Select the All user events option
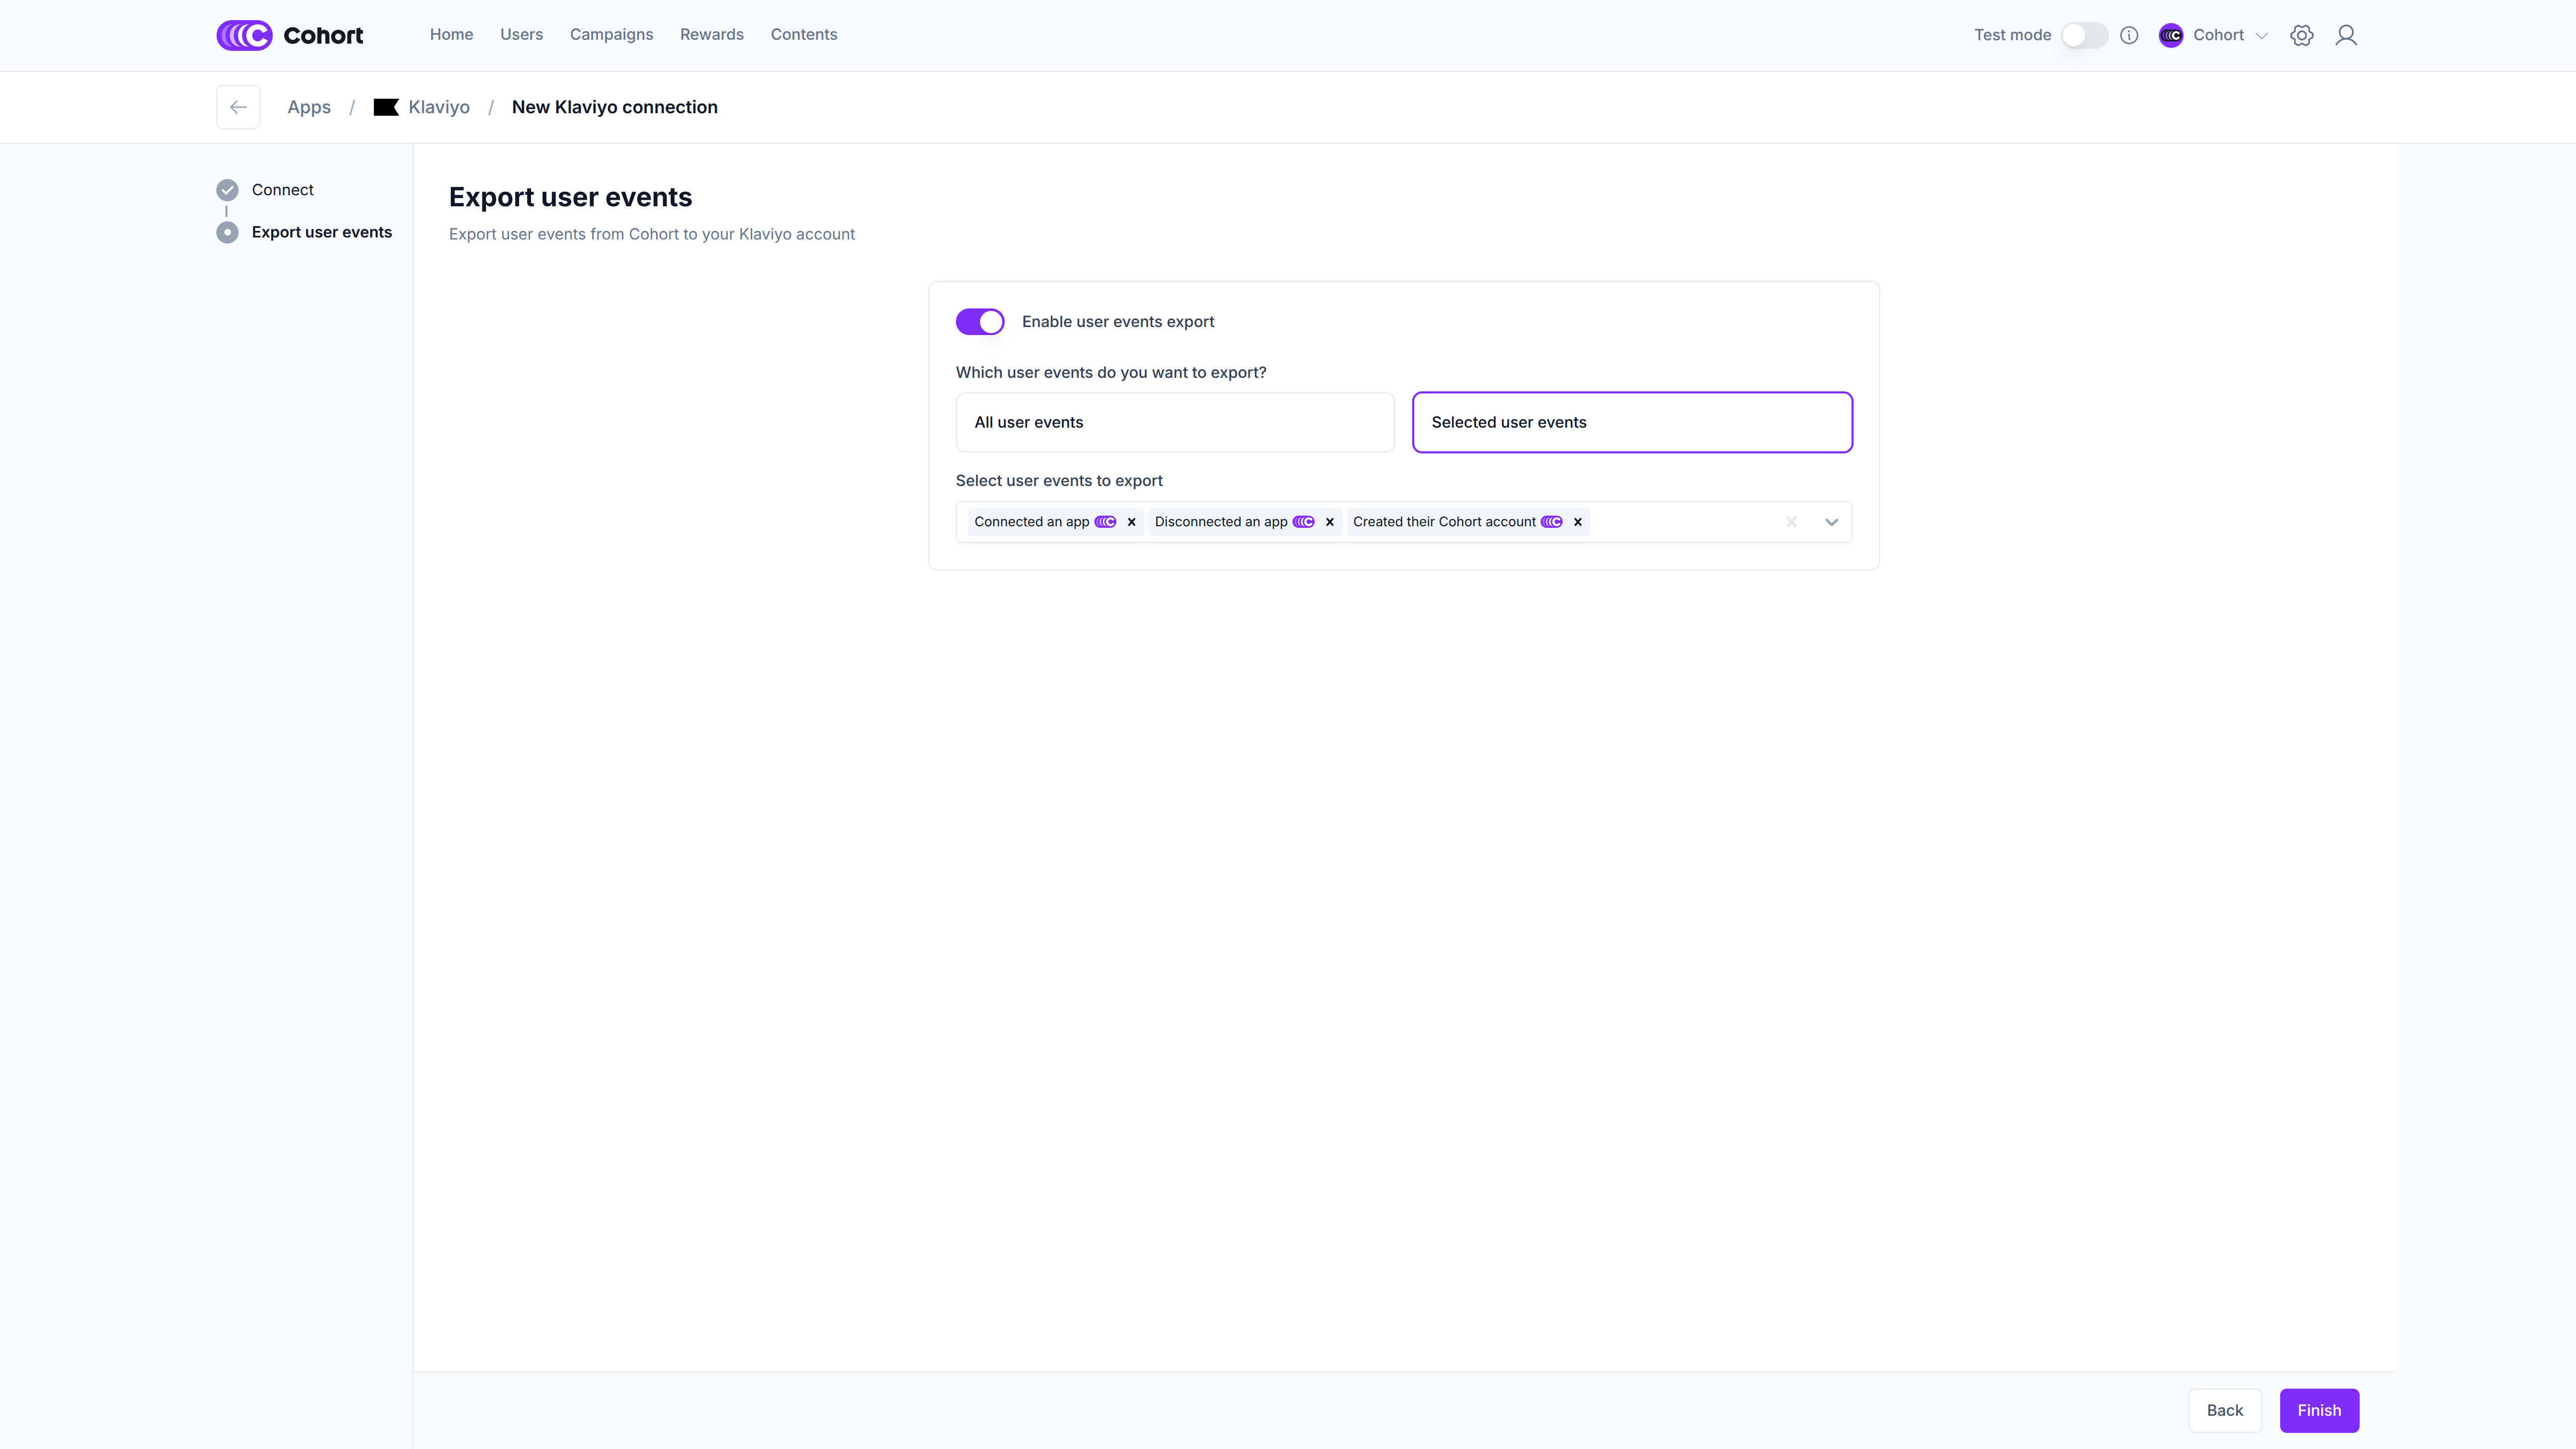Viewport: 2576px width, 1449px height. (x=1174, y=422)
